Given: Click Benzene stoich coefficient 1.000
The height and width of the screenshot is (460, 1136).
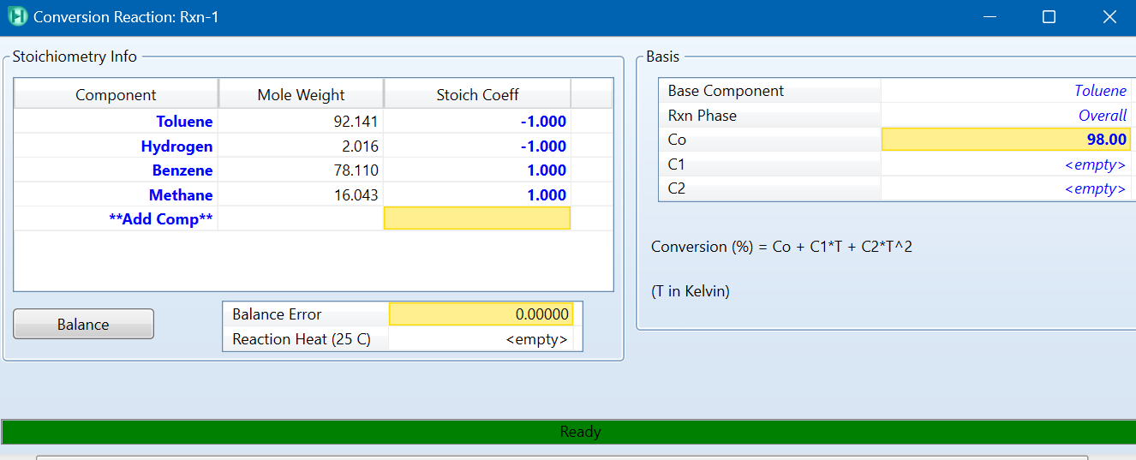Looking at the screenshot, I should click(477, 170).
